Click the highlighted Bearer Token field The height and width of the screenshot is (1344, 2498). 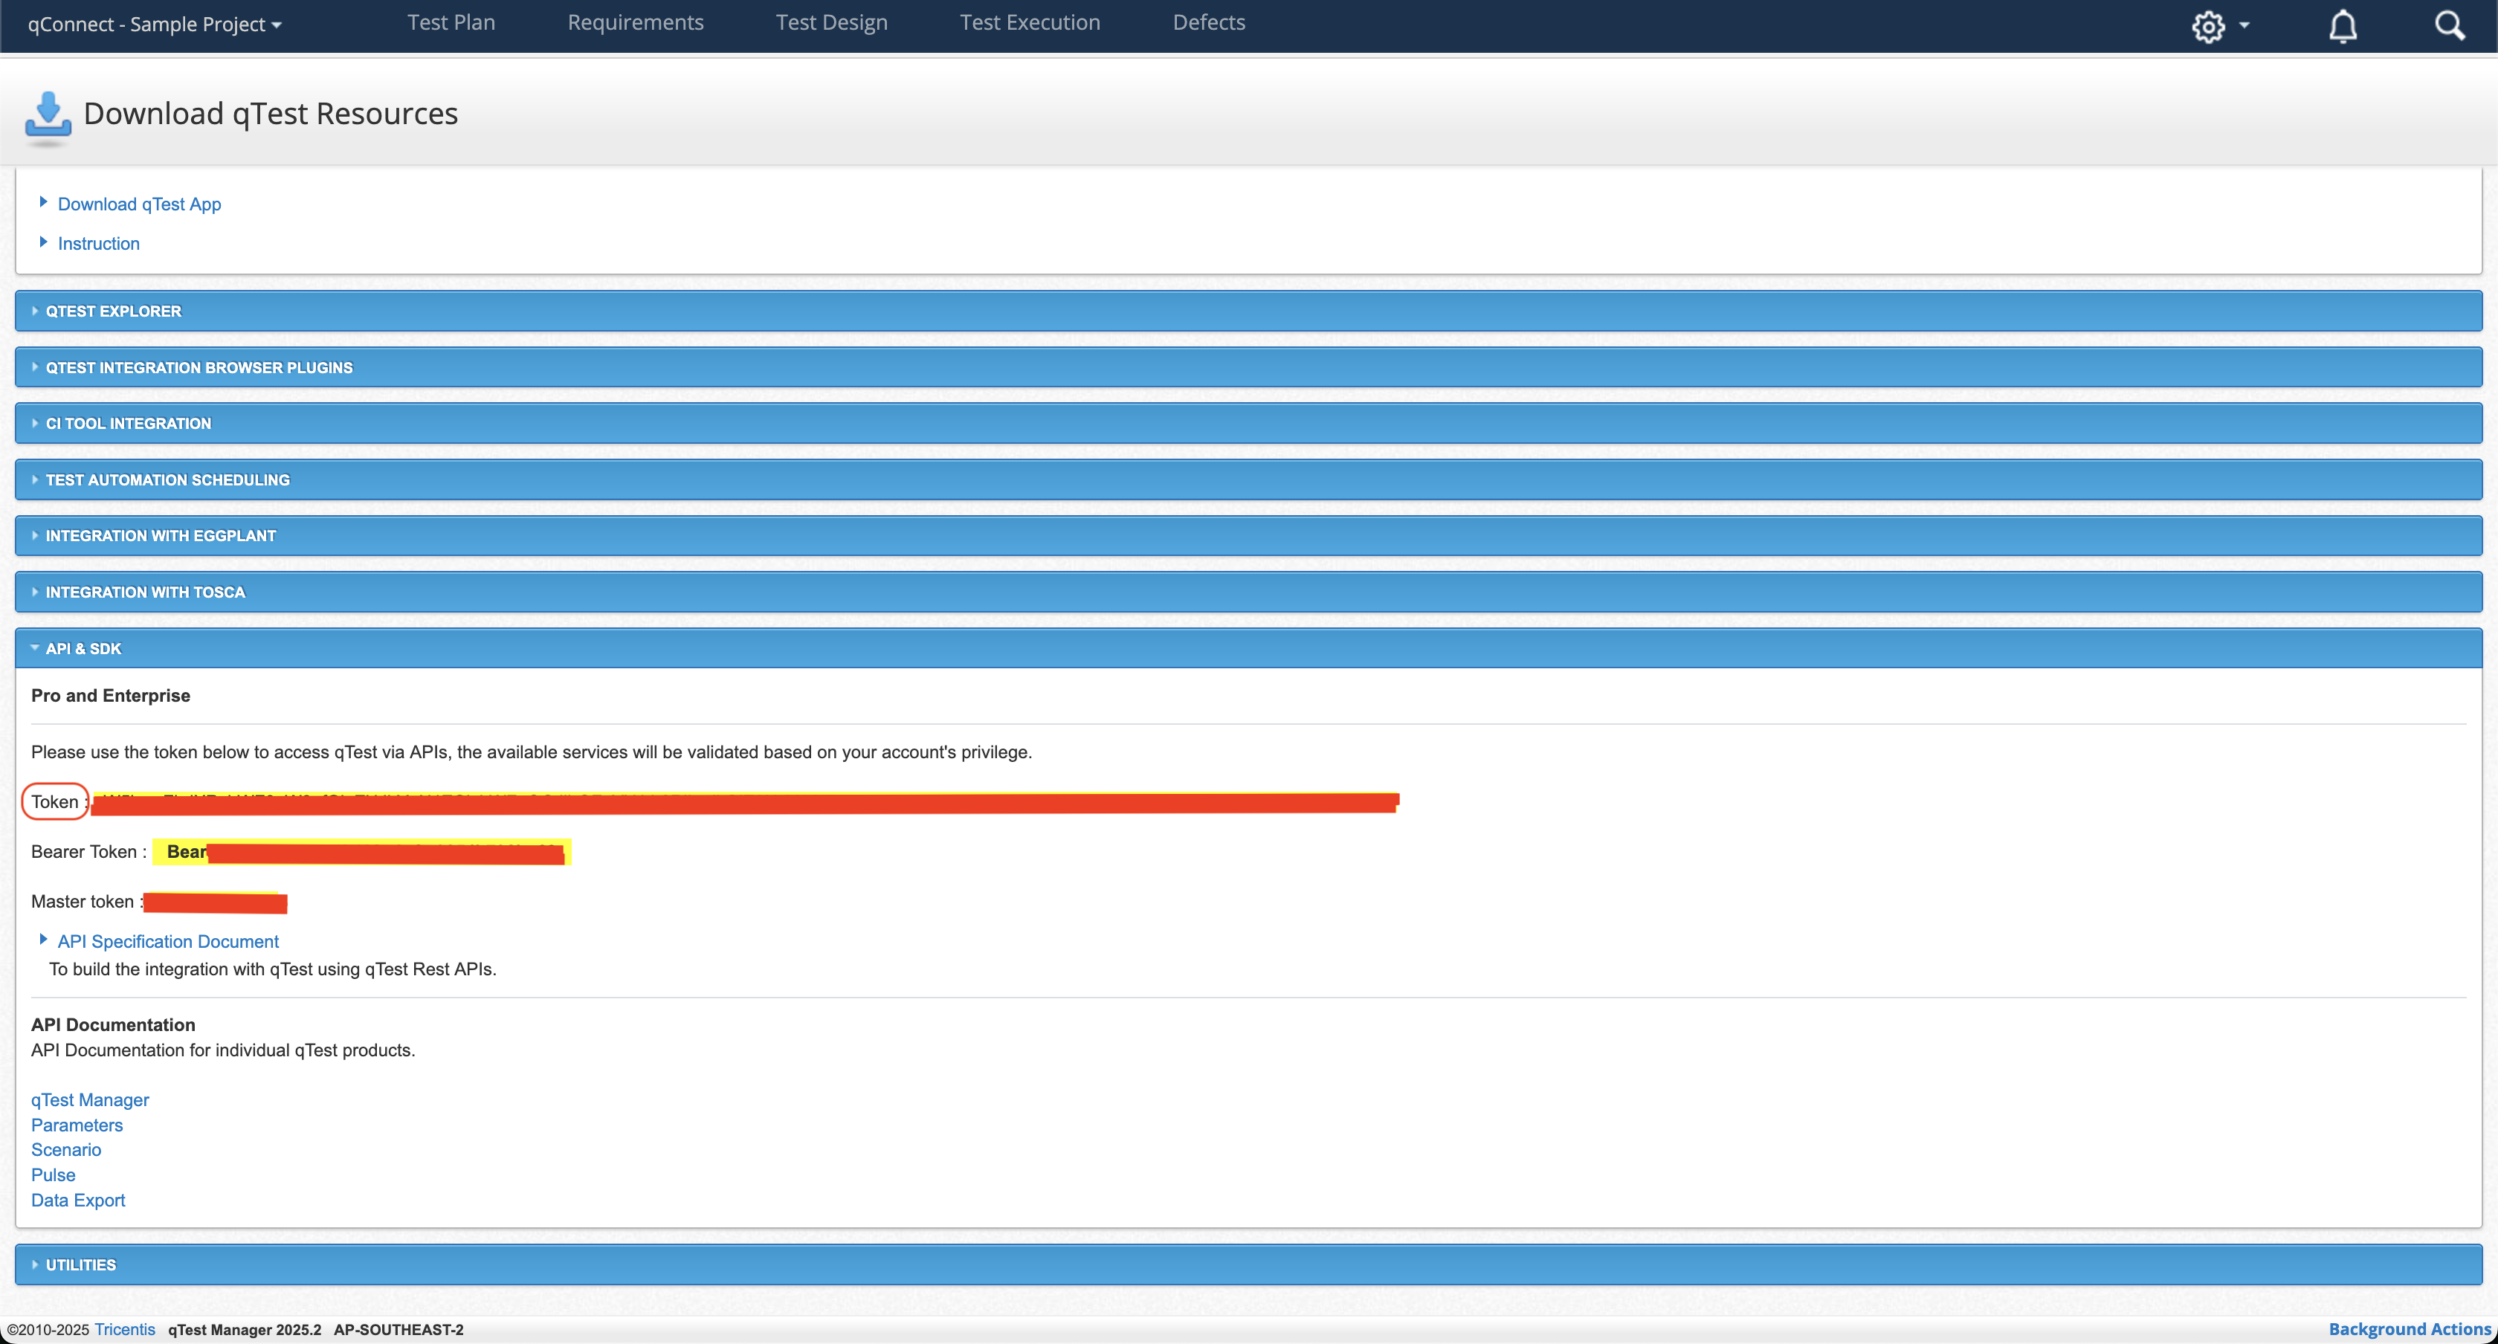361,851
